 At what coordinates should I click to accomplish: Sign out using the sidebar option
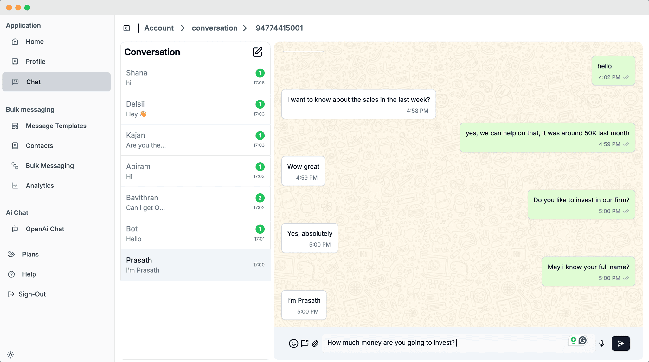click(x=32, y=294)
